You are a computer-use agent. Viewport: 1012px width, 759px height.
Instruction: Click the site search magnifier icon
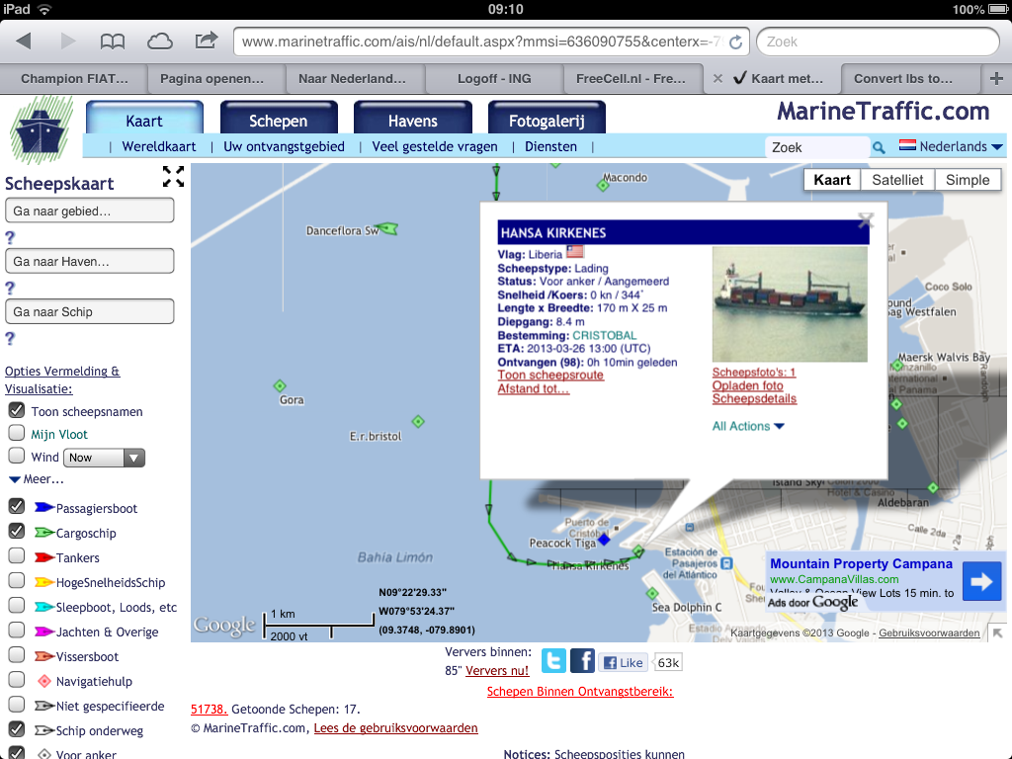click(879, 148)
